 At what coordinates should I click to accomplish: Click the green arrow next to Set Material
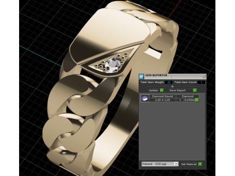point(200,164)
